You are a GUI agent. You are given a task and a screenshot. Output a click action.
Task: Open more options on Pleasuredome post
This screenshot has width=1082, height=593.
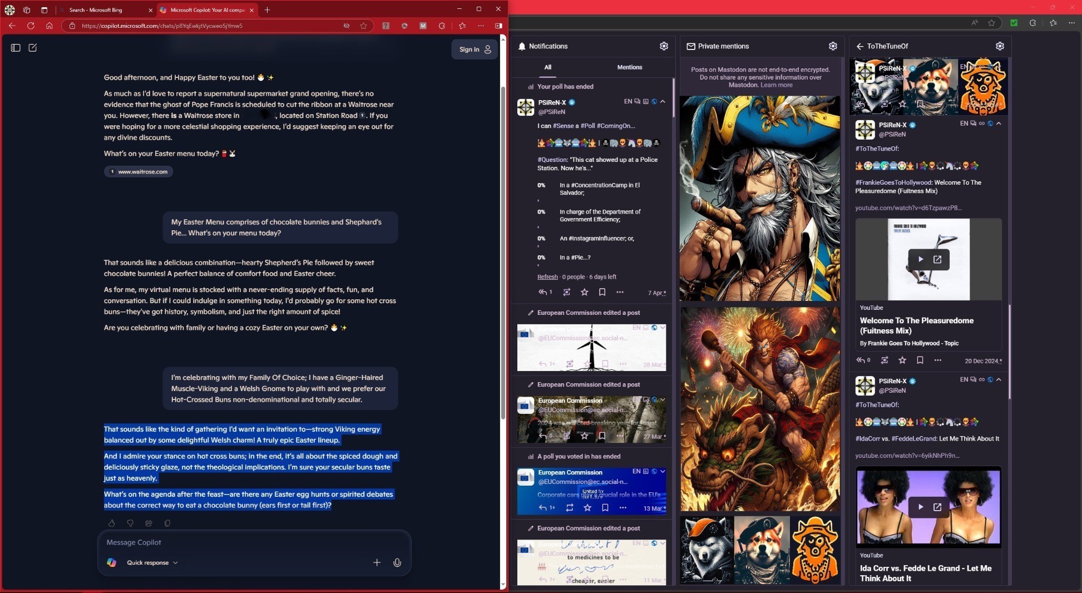(x=938, y=360)
